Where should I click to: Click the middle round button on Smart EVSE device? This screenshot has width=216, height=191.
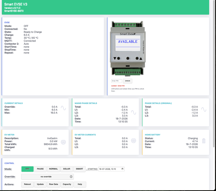128,58
